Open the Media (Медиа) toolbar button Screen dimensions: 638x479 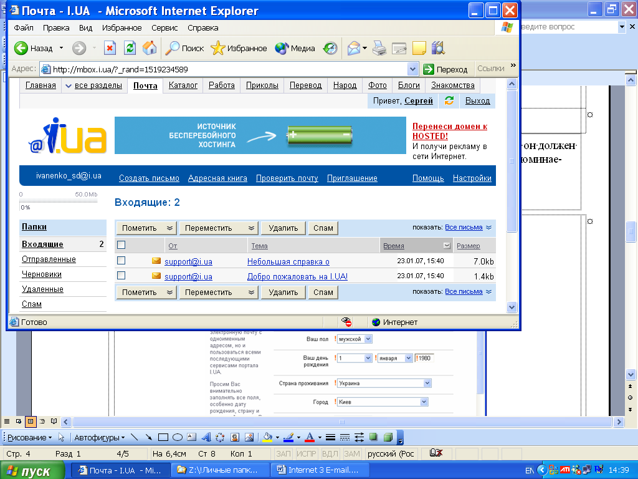coord(295,48)
